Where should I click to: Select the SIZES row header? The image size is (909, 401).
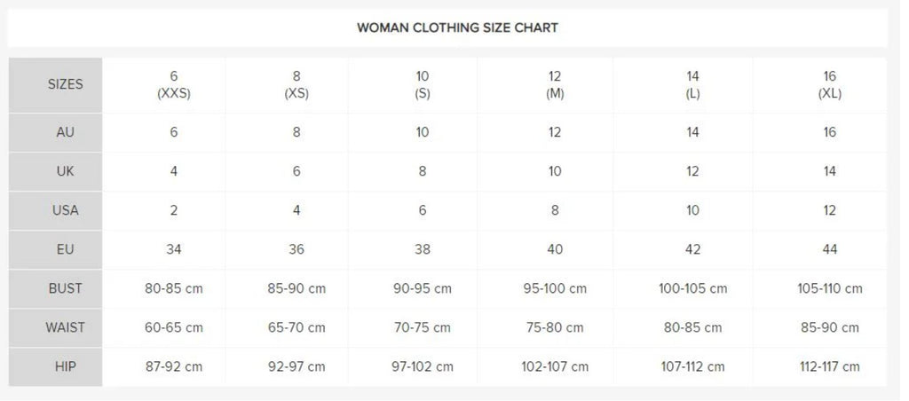click(x=56, y=84)
